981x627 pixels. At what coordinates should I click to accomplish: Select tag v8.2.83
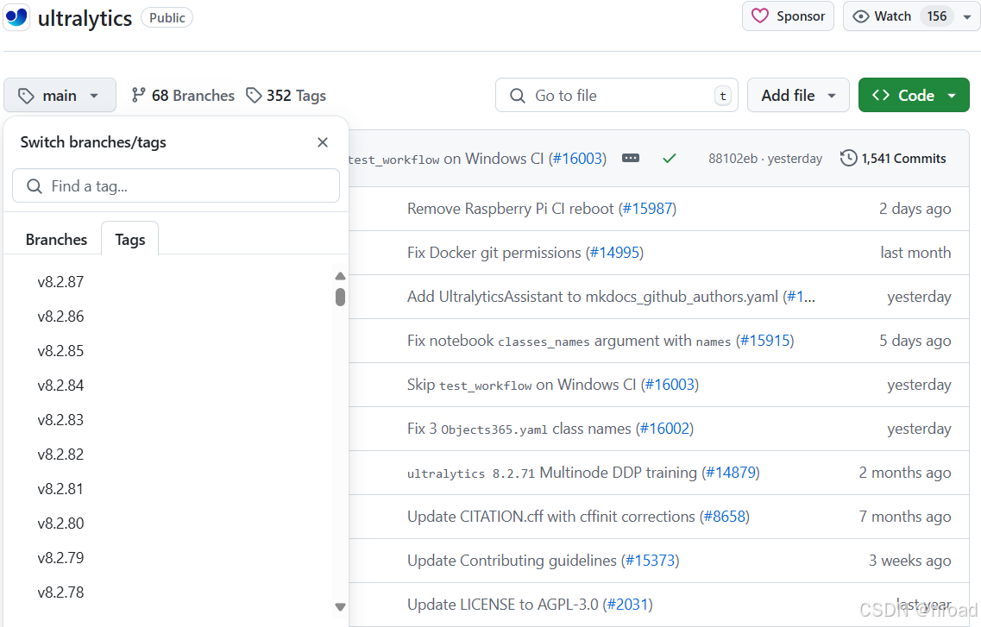point(60,420)
